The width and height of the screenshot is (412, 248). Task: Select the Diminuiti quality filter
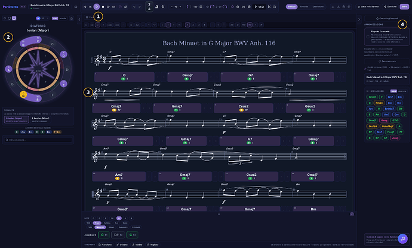tap(136, 227)
